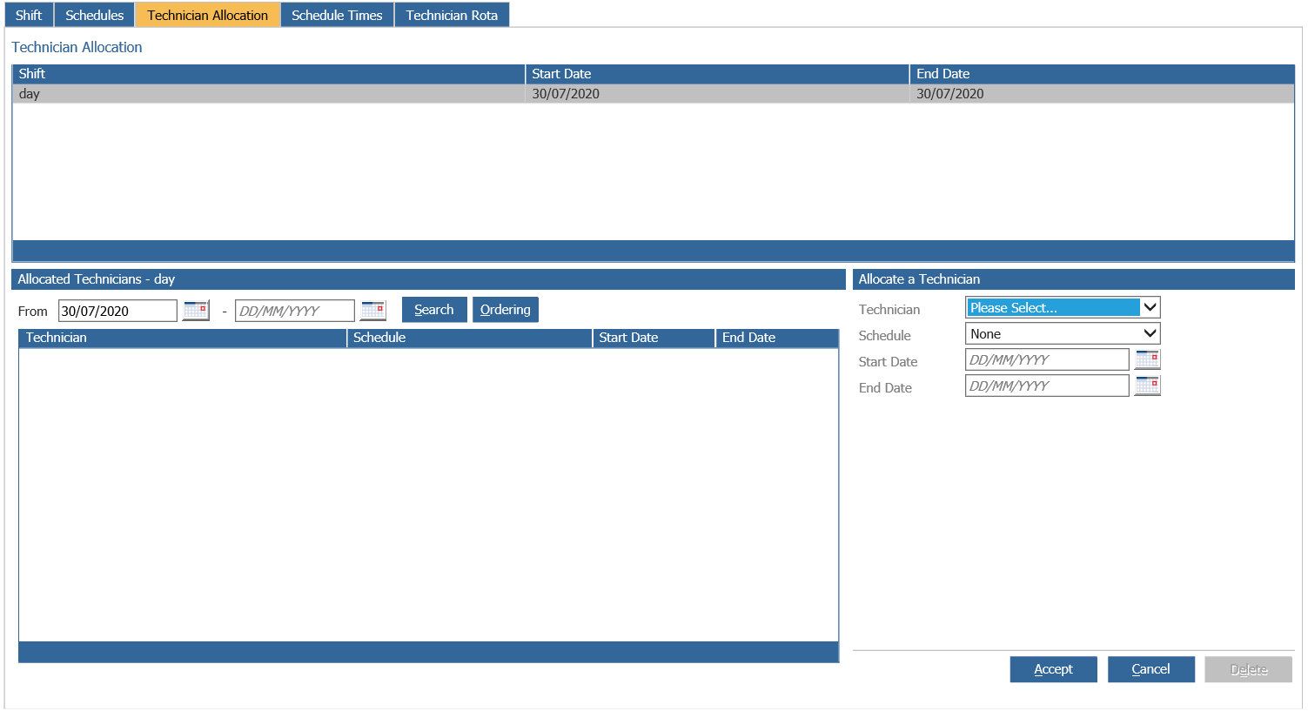Click the shift start date cell 30/07/2020
The image size is (1308, 711).
point(717,94)
